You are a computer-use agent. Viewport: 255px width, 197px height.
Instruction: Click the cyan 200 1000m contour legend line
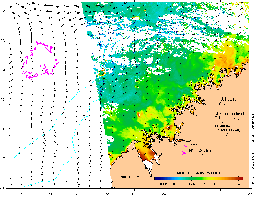click(x=126, y=180)
